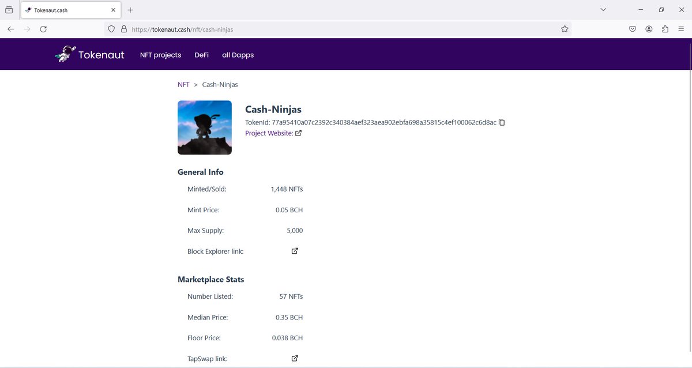
Task: Click the Median Price label
Action: tap(208, 317)
